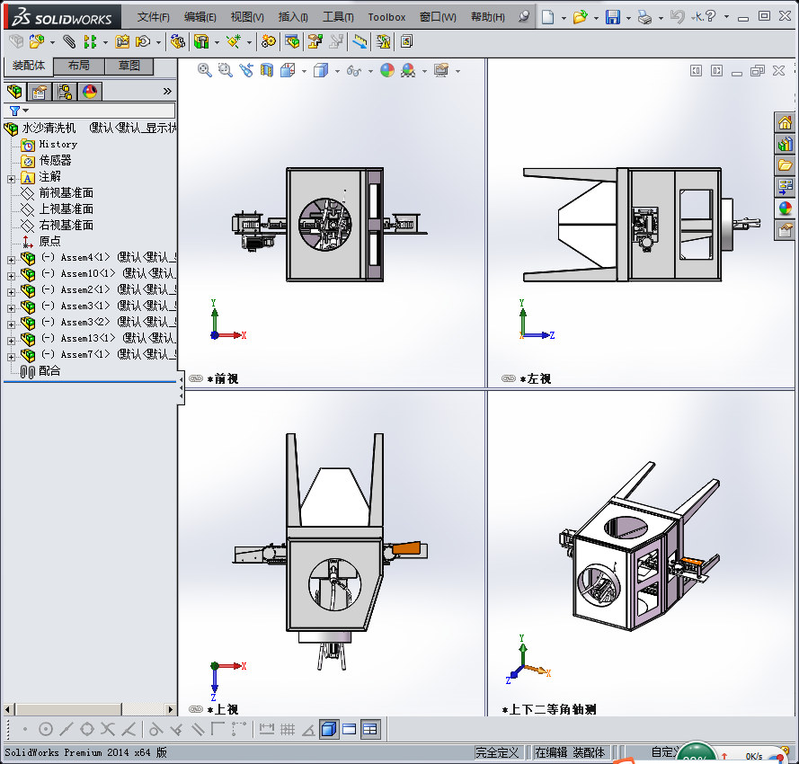Click the Assembly Features icon
Screen dimensions: 799x764
202,41
